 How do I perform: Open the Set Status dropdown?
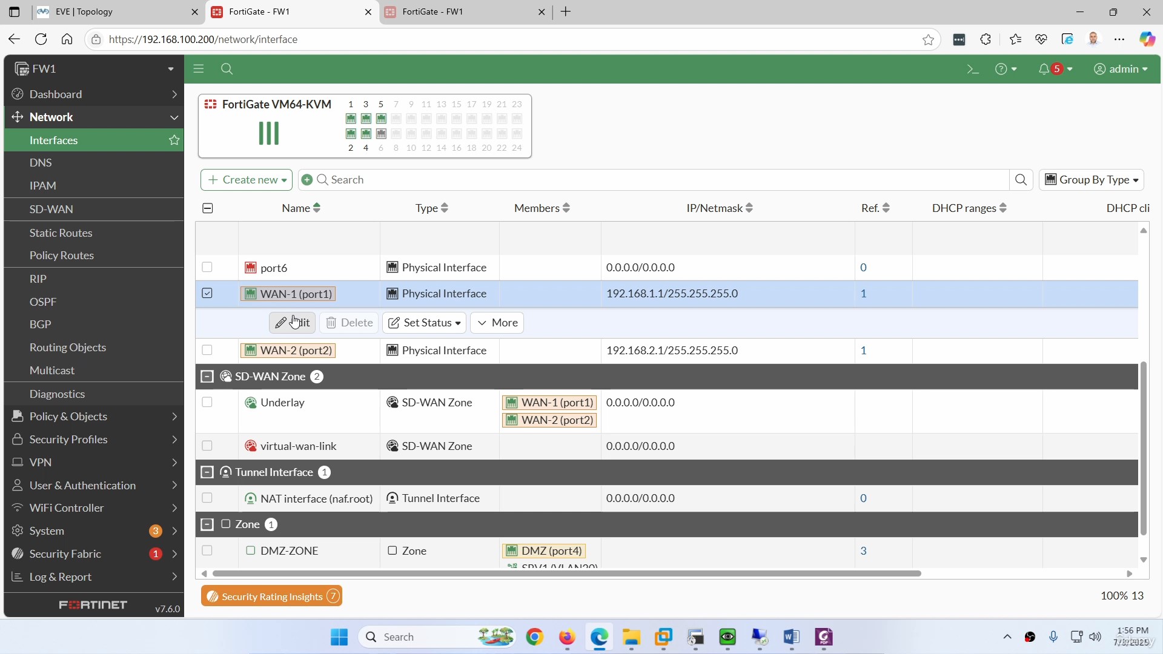424,323
